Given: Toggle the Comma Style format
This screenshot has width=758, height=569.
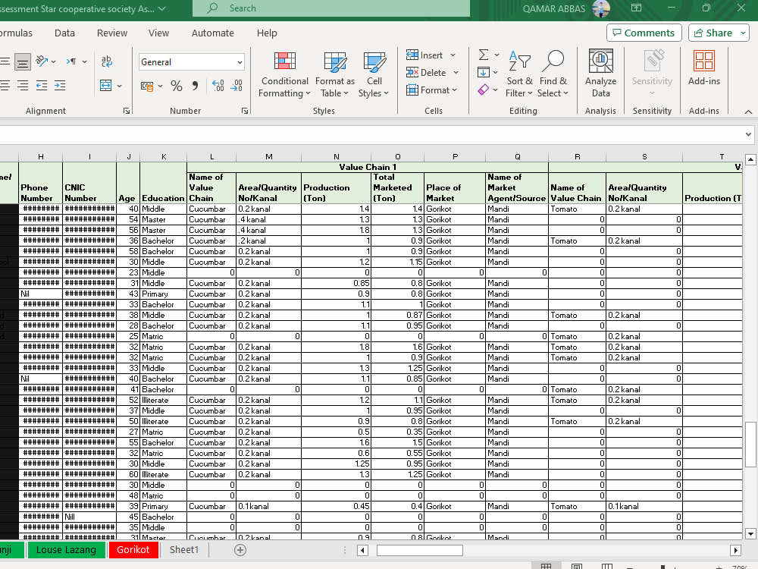Looking at the screenshot, I should (x=195, y=86).
